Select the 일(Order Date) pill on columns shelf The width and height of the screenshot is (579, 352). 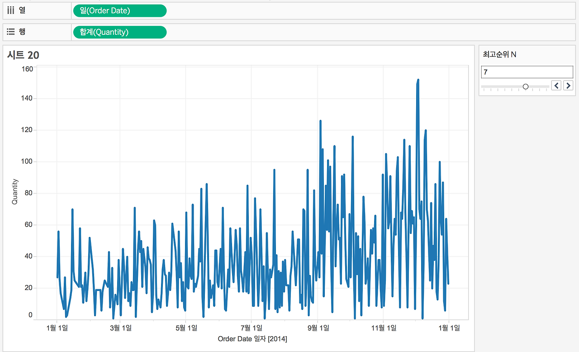click(120, 10)
